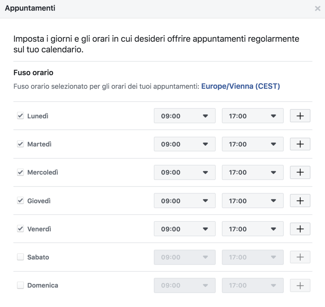Screen dimensions: 325x307
Task: Add another time slot for Mercoledì
Action: tap(300, 172)
